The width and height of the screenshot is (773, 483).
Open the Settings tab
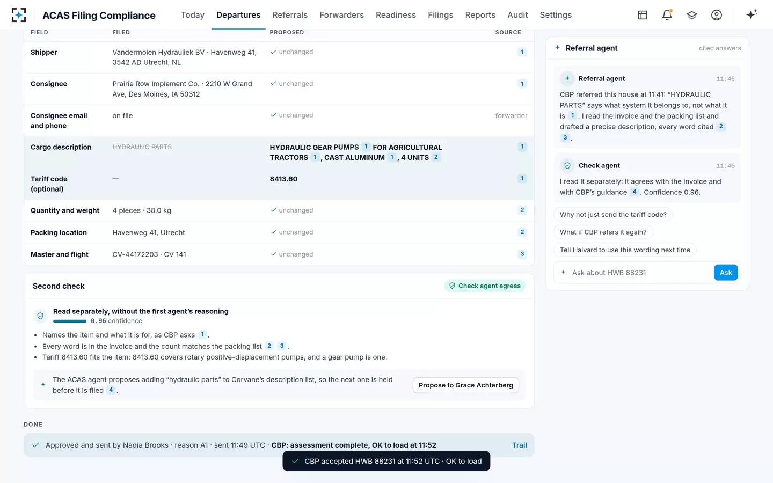coord(556,15)
